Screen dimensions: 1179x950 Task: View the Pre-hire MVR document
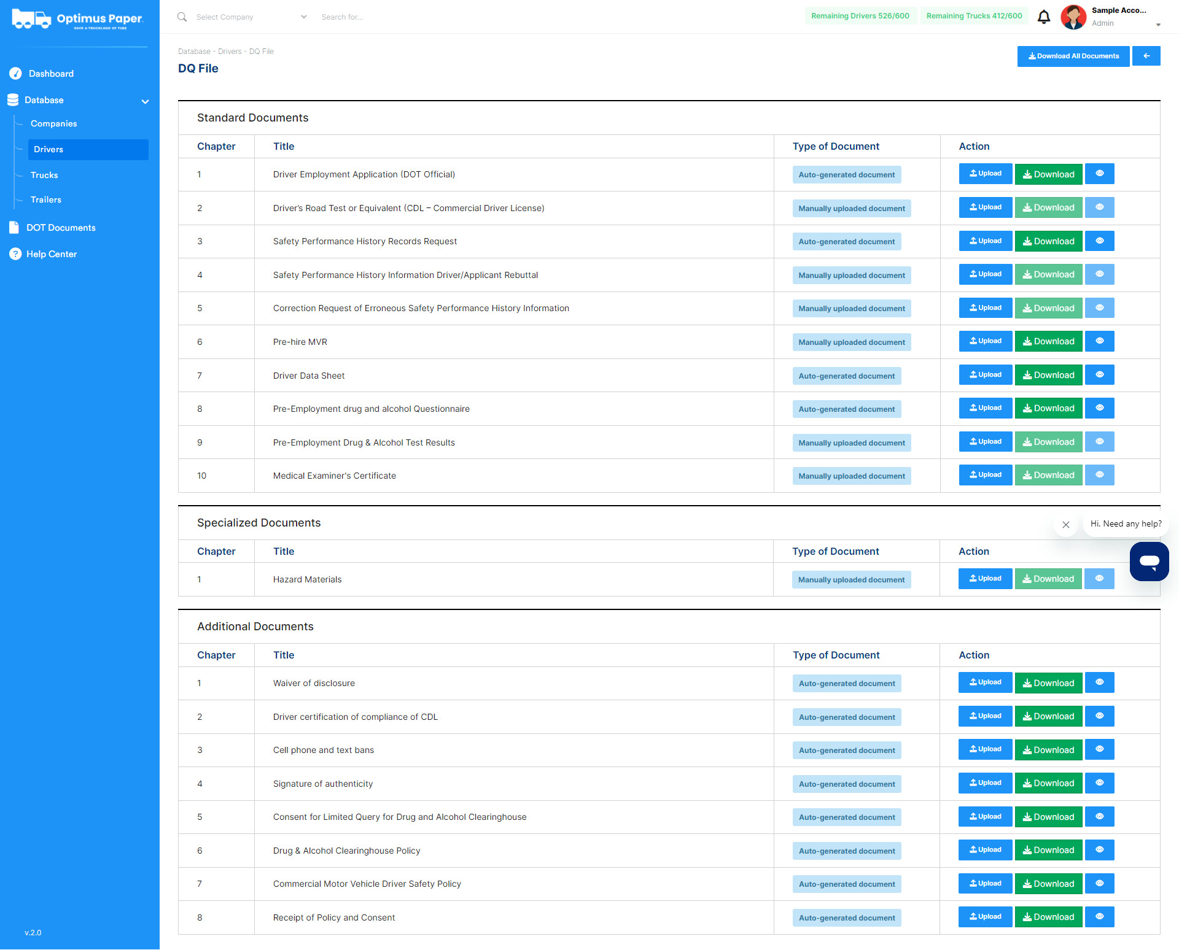1099,341
